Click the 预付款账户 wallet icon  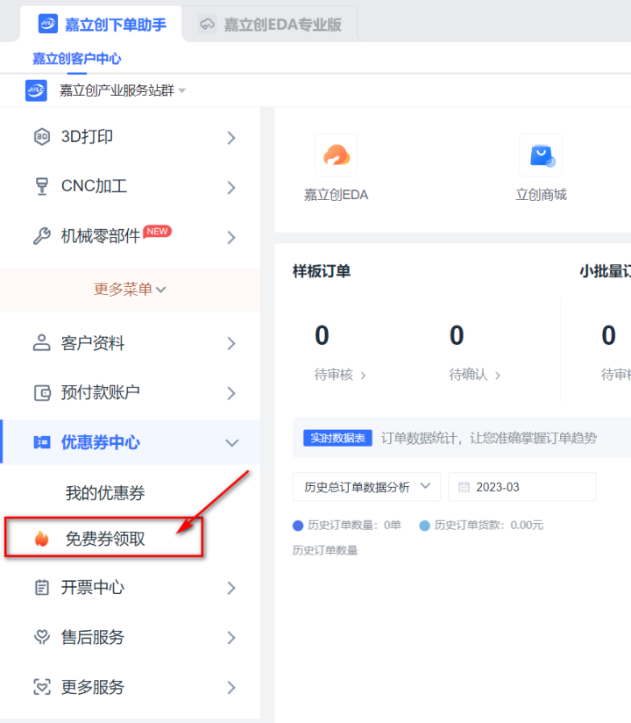click(42, 393)
